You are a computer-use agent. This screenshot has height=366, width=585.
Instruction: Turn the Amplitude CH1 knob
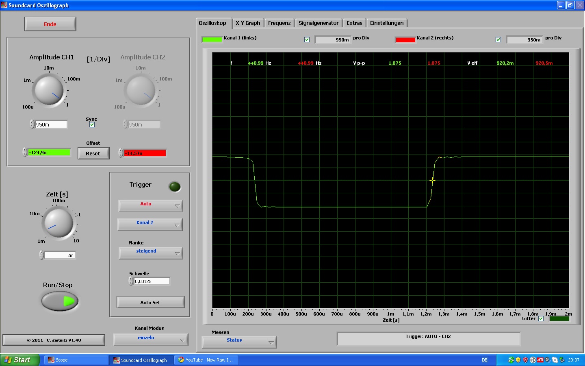click(49, 90)
